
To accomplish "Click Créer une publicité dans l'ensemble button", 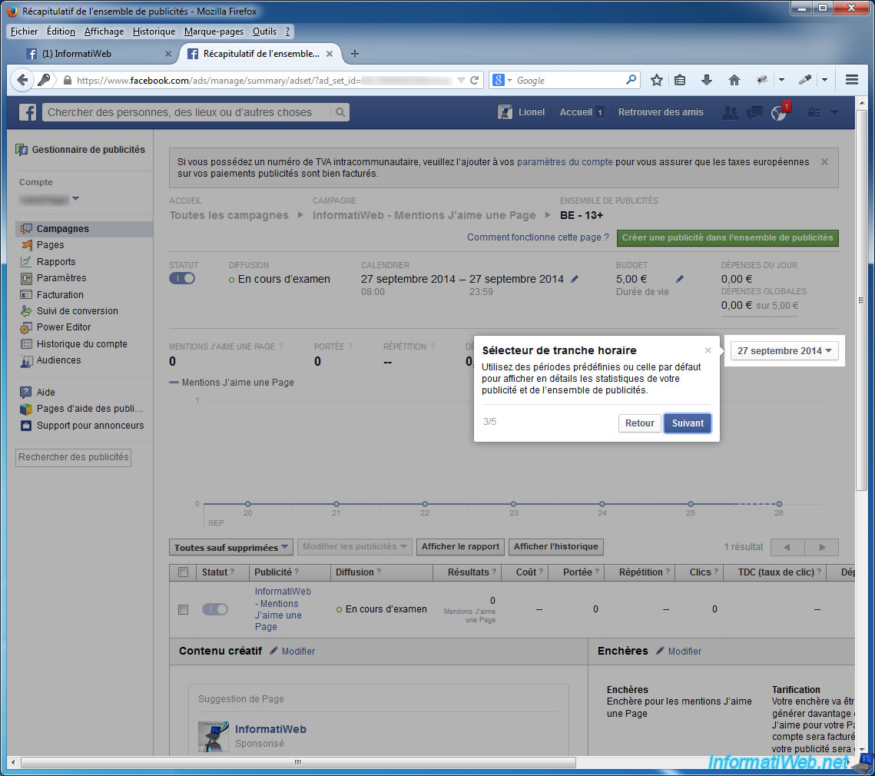I will coord(728,238).
